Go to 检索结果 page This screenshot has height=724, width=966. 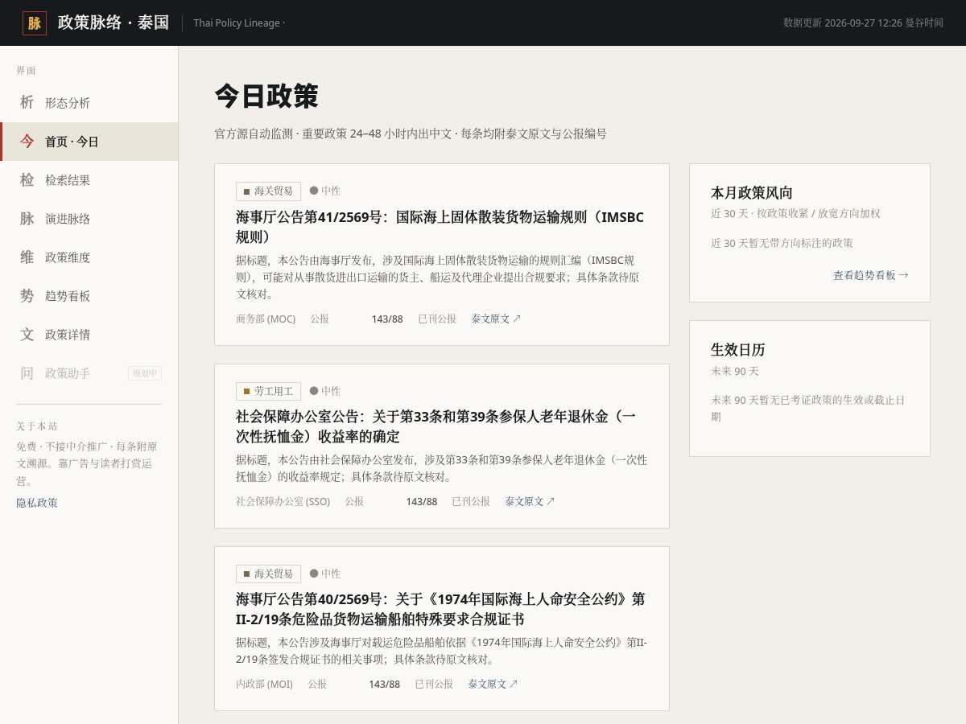(x=89, y=180)
